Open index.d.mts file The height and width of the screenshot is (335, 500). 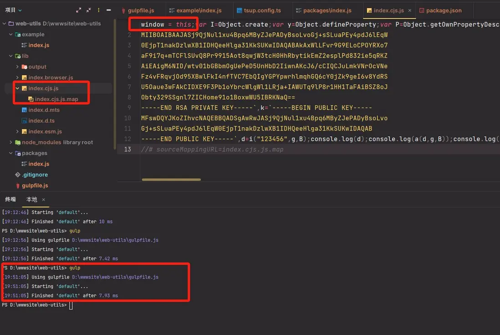(44, 110)
